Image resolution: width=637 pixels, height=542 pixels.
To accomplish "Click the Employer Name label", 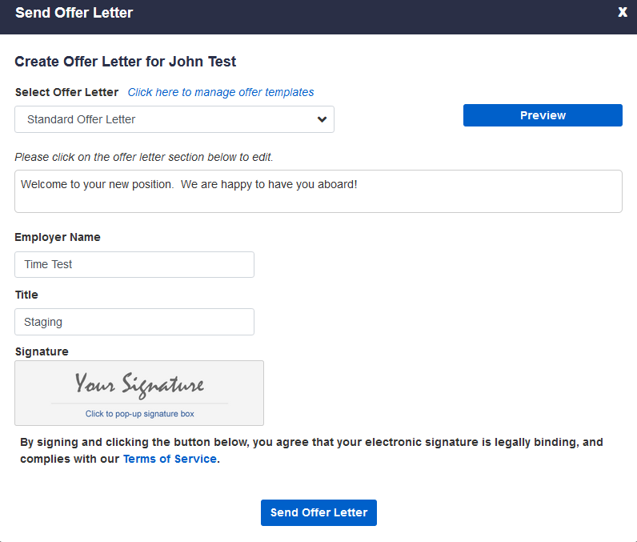I will pos(58,237).
